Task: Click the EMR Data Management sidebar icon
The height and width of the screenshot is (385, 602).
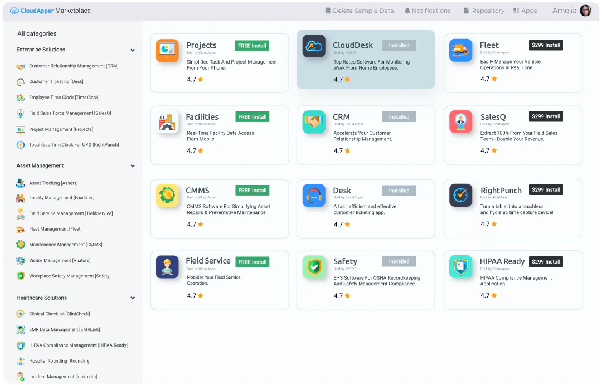Action: (21, 330)
